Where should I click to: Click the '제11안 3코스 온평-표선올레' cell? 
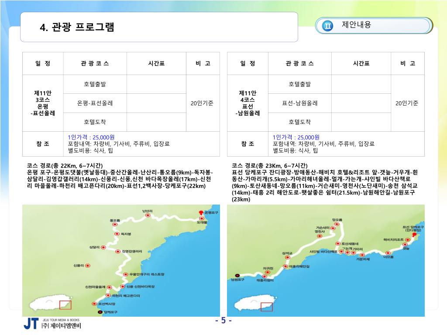(x=43, y=103)
